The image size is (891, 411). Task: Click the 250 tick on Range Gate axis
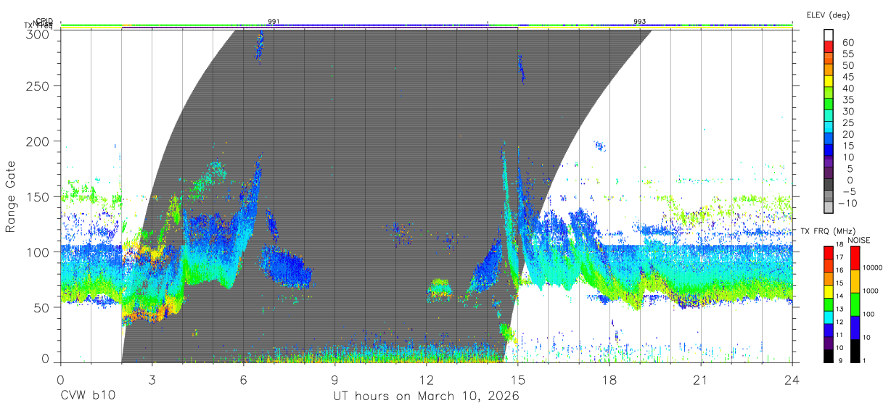pos(38,86)
